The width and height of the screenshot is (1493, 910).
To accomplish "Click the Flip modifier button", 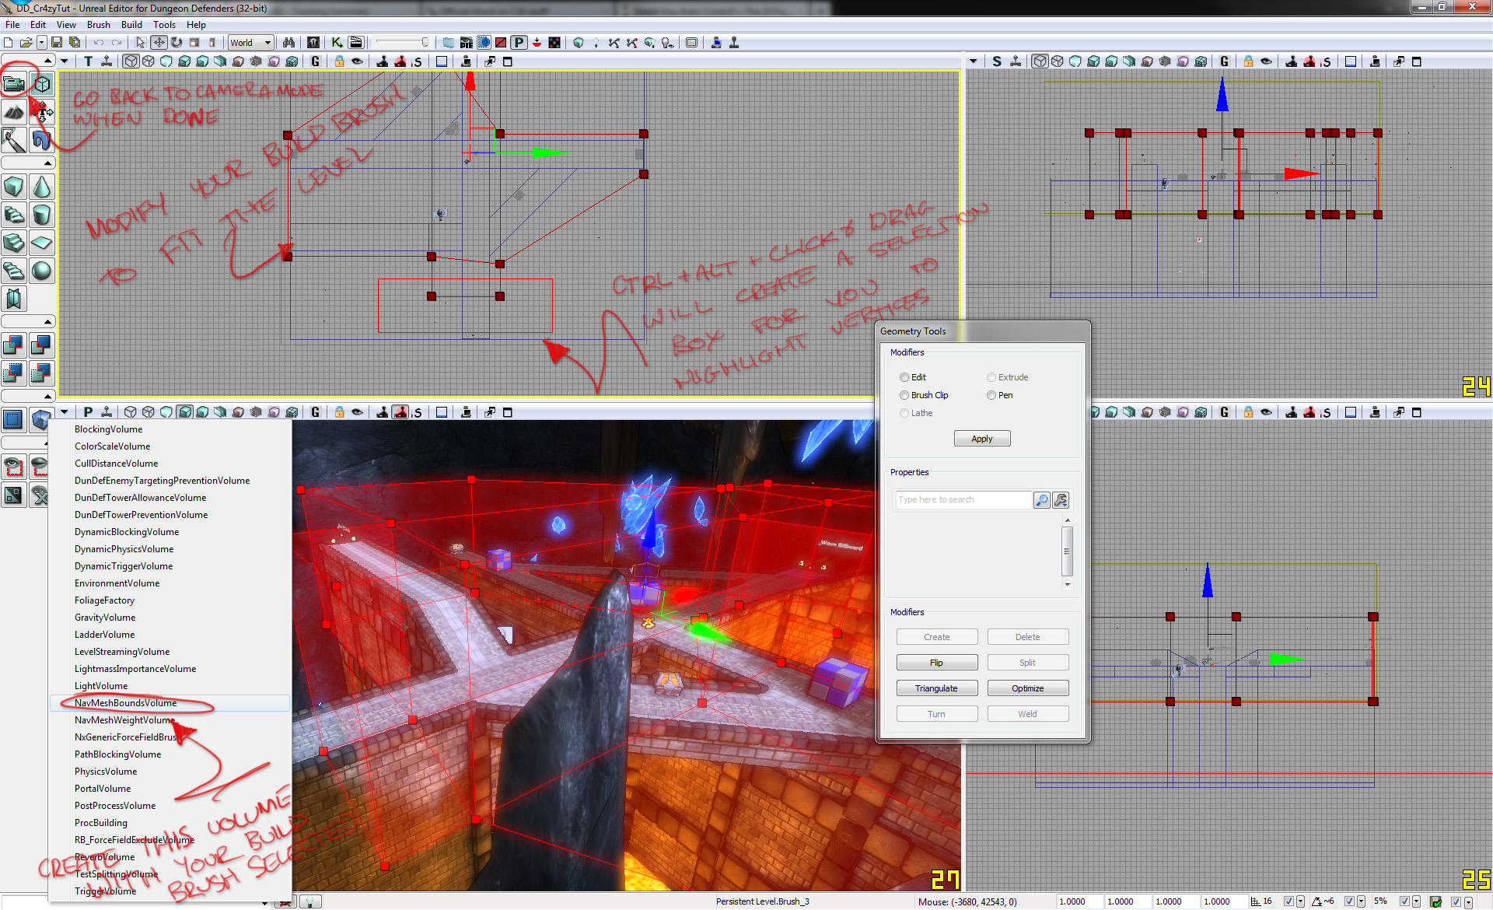I will (x=936, y=663).
